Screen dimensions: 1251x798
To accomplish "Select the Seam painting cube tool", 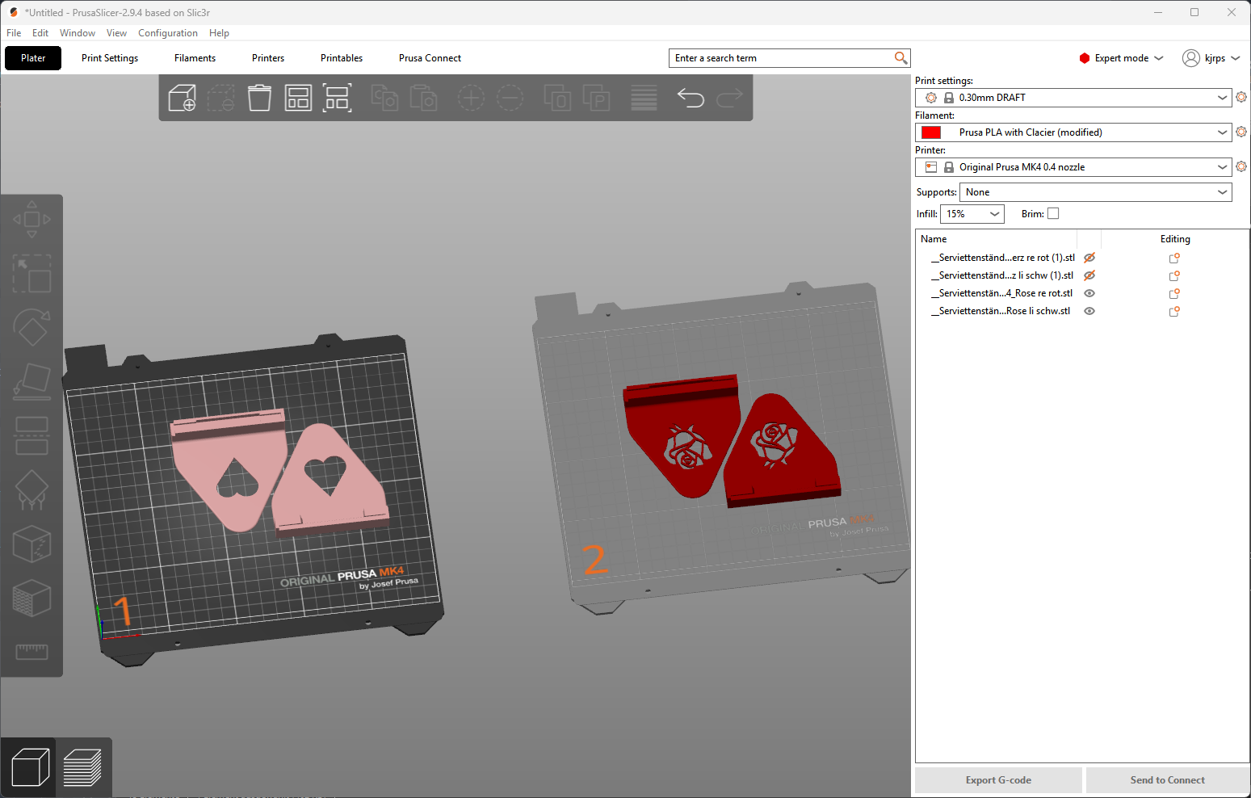I will (31, 544).
